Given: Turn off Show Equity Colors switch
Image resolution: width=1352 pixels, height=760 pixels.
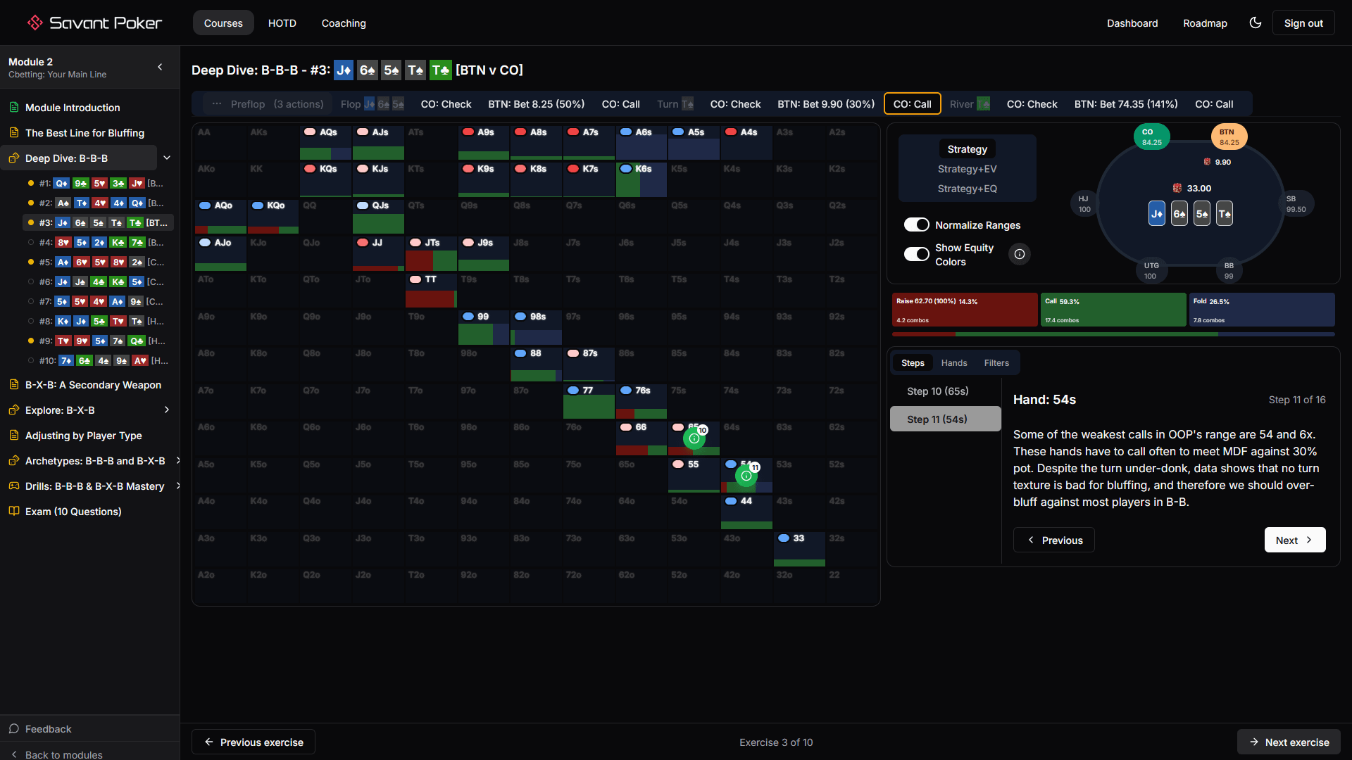Looking at the screenshot, I should (x=916, y=254).
